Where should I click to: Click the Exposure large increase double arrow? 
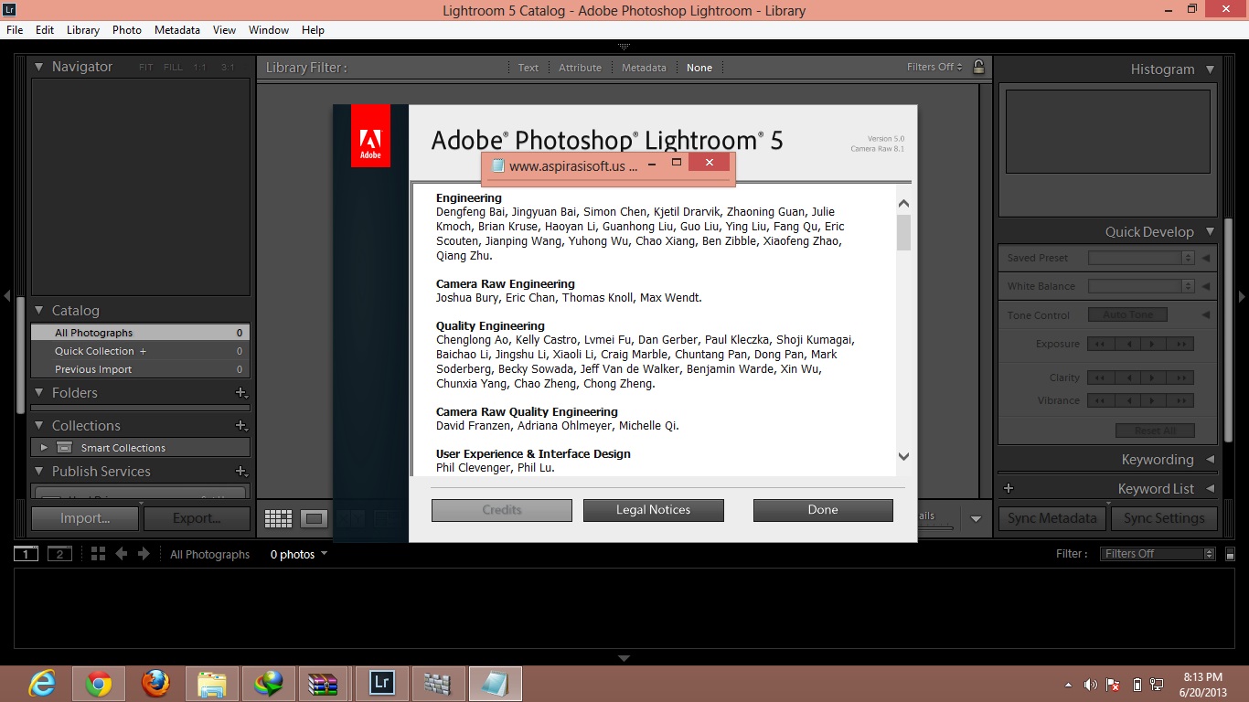point(1180,344)
